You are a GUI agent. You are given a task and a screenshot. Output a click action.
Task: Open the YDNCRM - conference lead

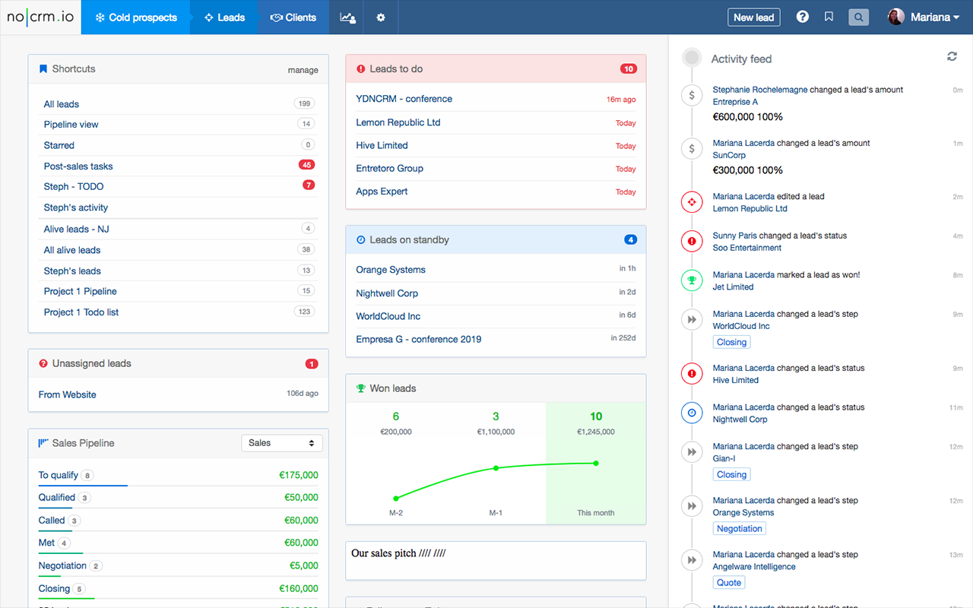click(404, 99)
